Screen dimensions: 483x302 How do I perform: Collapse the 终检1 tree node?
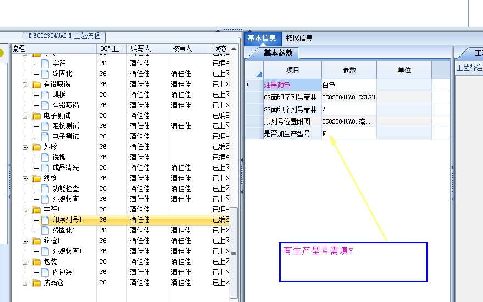tap(25, 242)
